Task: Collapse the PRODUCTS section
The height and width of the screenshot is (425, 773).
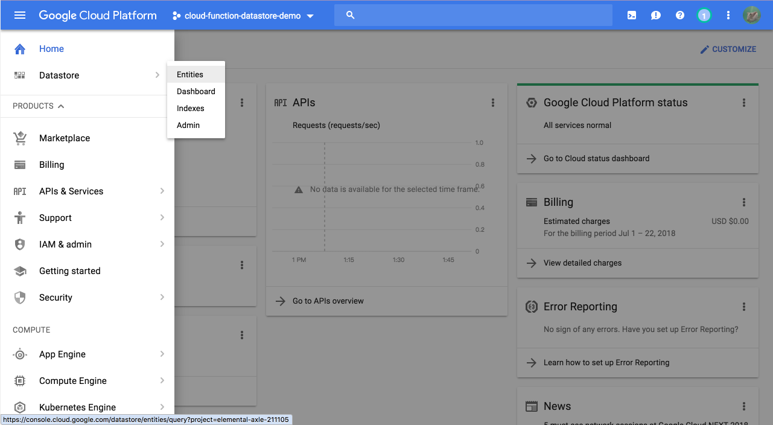Action: 39,106
